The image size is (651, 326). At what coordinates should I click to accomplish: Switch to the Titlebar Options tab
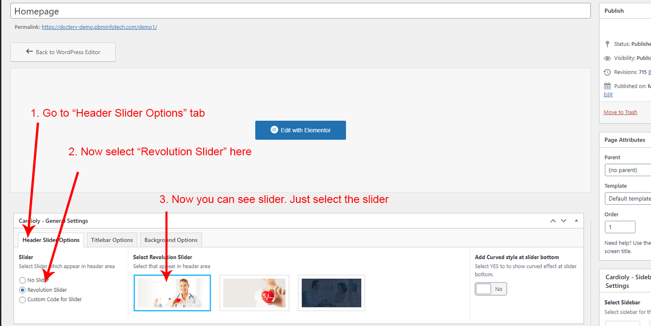pyautogui.click(x=112, y=240)
